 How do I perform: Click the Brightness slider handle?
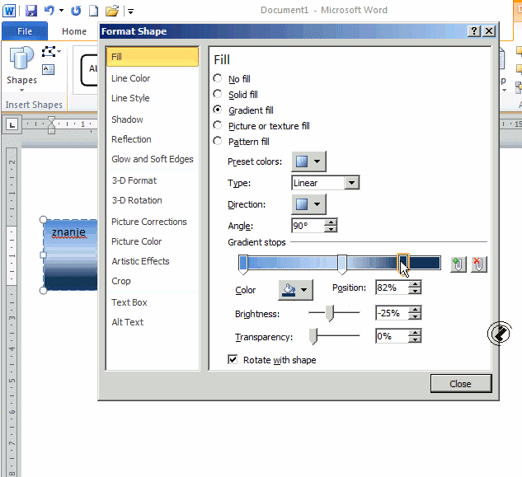(x=330, y=313)
